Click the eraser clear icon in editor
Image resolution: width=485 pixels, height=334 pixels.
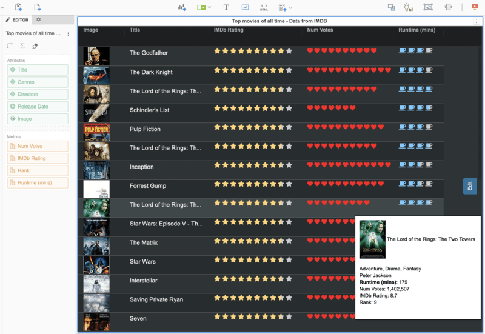click(x=35, y=46)
